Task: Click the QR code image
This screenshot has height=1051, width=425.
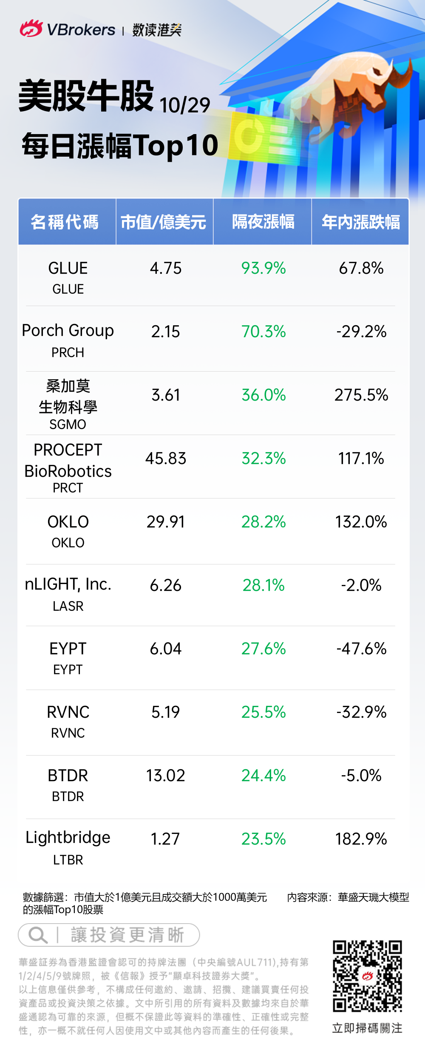Action: 367,976
